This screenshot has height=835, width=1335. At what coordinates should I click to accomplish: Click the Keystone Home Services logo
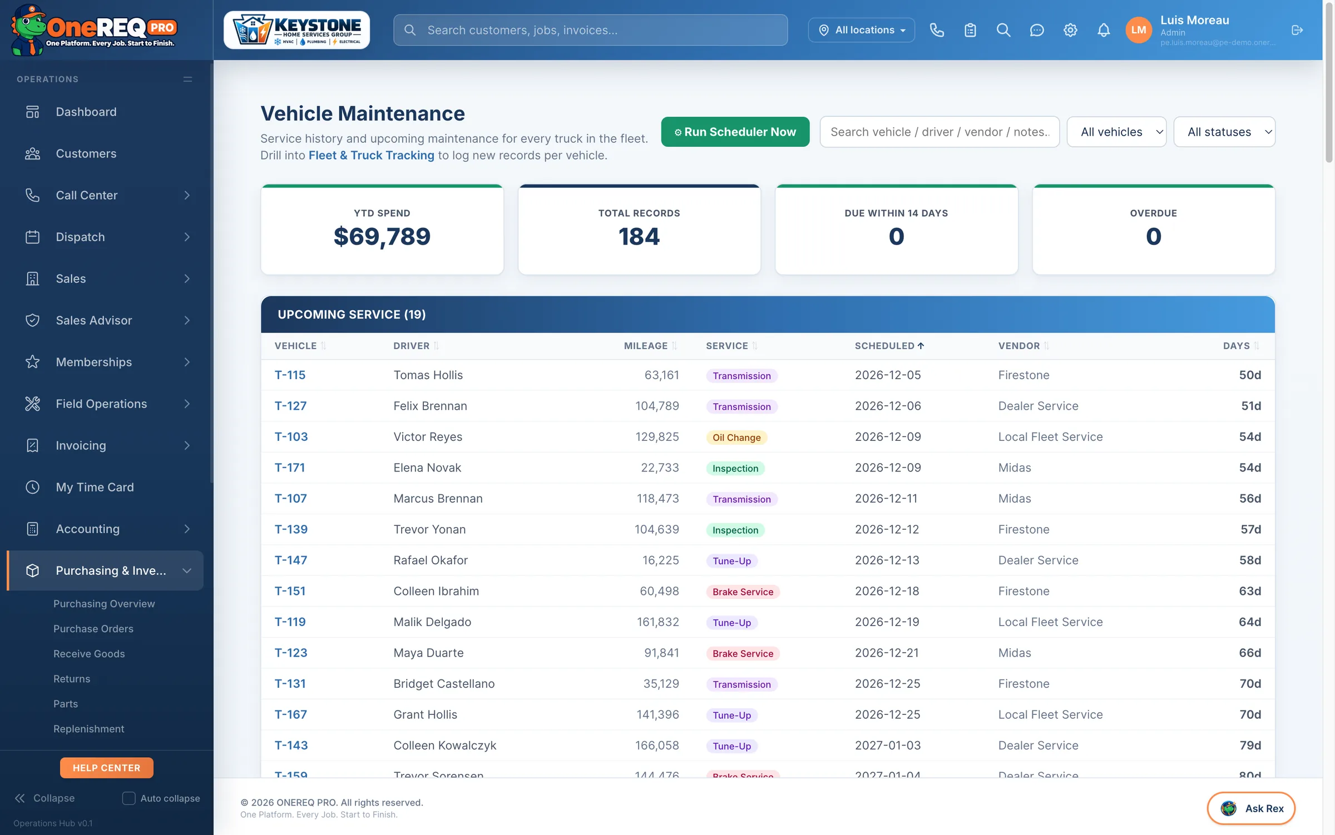(296, 30)
